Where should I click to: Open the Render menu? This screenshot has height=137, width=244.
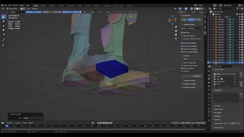click(x=15, y=5)
